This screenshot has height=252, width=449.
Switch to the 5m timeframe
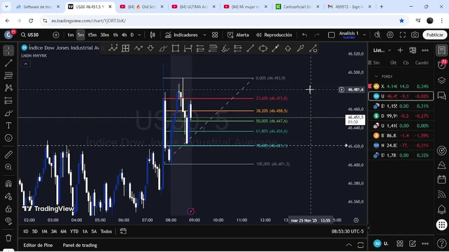(x=81, y=35)
